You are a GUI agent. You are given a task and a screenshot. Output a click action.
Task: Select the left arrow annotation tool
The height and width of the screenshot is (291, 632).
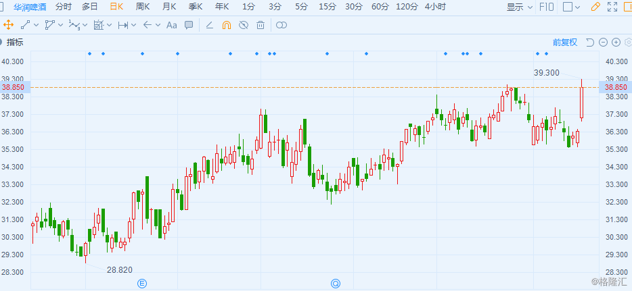[x=148, y=26]
